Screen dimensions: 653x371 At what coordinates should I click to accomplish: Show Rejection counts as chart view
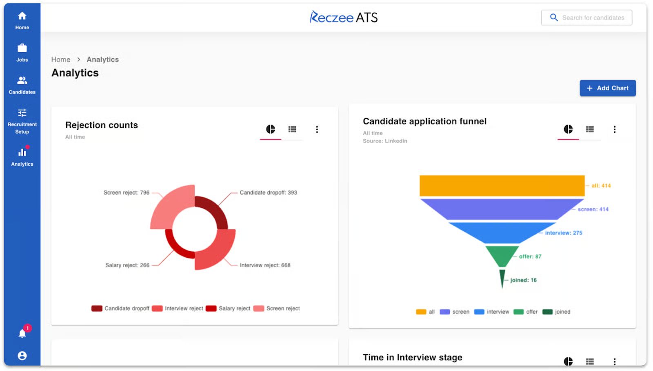pos(271,130)
